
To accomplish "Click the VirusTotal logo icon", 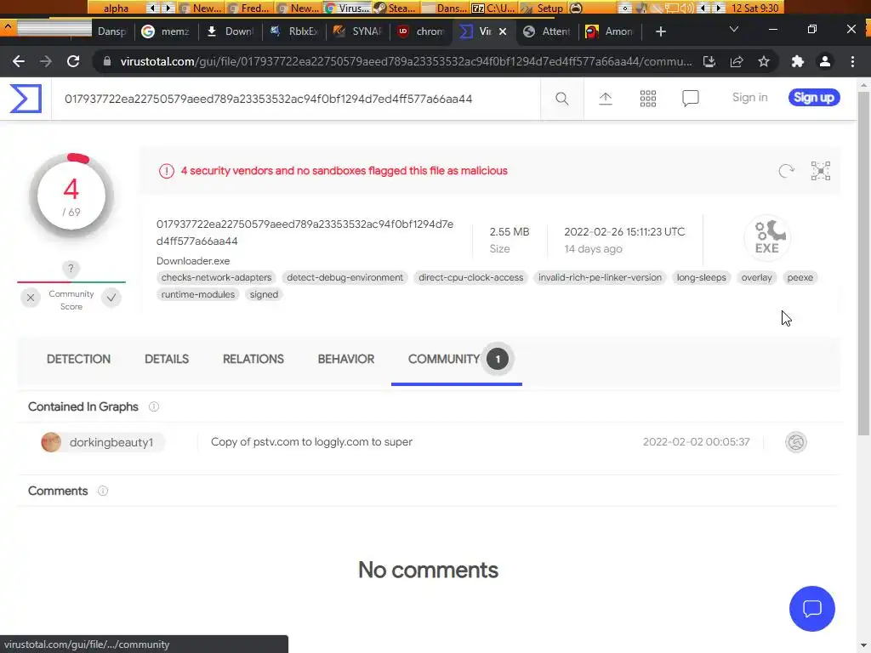I will pos(26,99).
